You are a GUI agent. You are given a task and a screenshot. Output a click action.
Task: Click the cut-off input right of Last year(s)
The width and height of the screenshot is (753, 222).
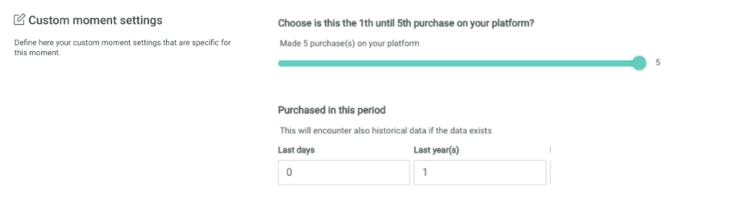click(550, 173)
